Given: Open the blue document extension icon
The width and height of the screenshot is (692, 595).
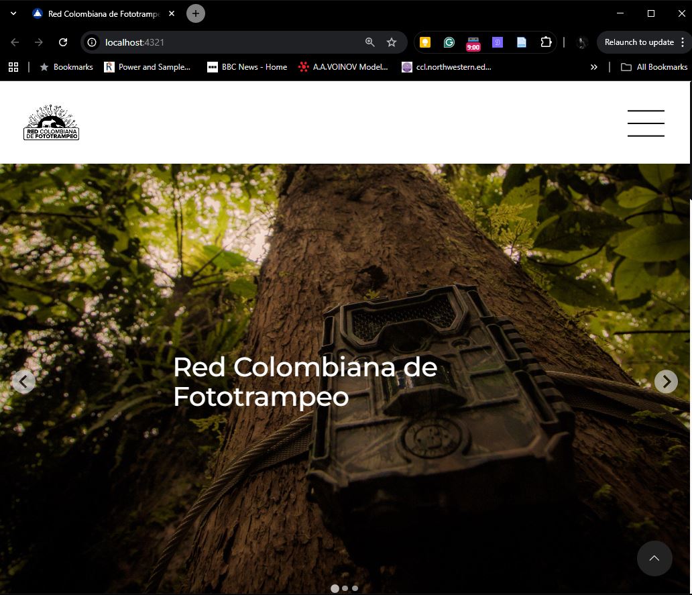Looking at the screenshot, I should (522, 42).
